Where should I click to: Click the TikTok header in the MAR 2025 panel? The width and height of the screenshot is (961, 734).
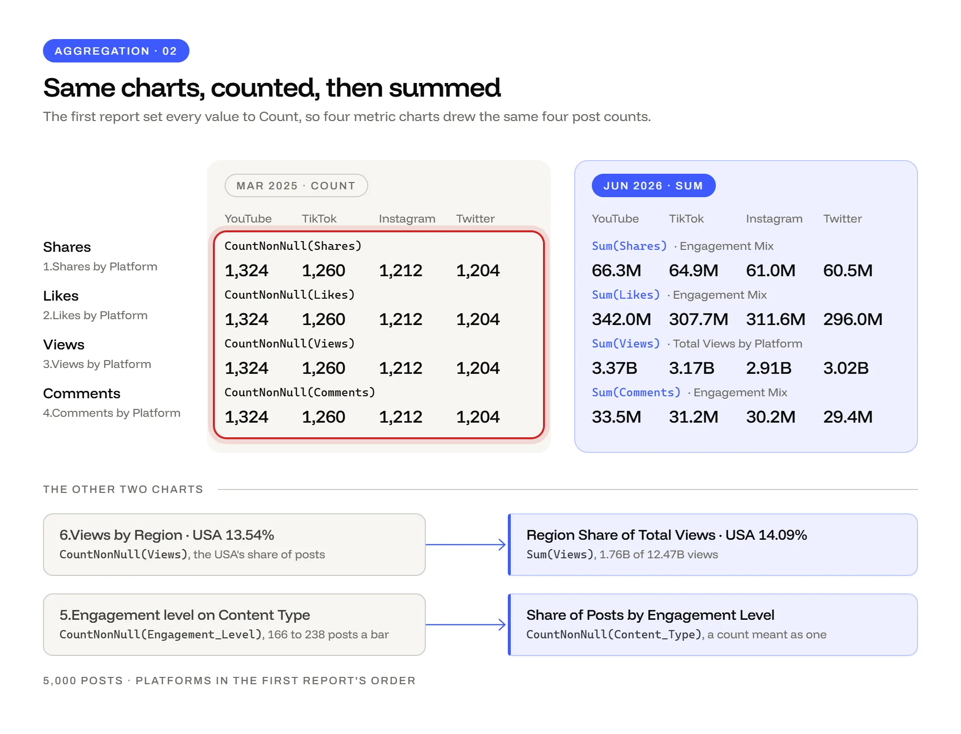pyautogui.click(x=319, y=219)
